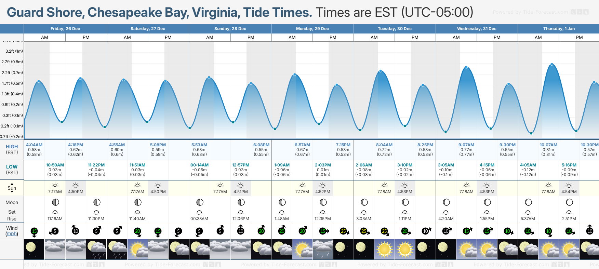599x269 pixels.
Task: Click the moonrise icon above 11:30PM
Action: [96, 212]
